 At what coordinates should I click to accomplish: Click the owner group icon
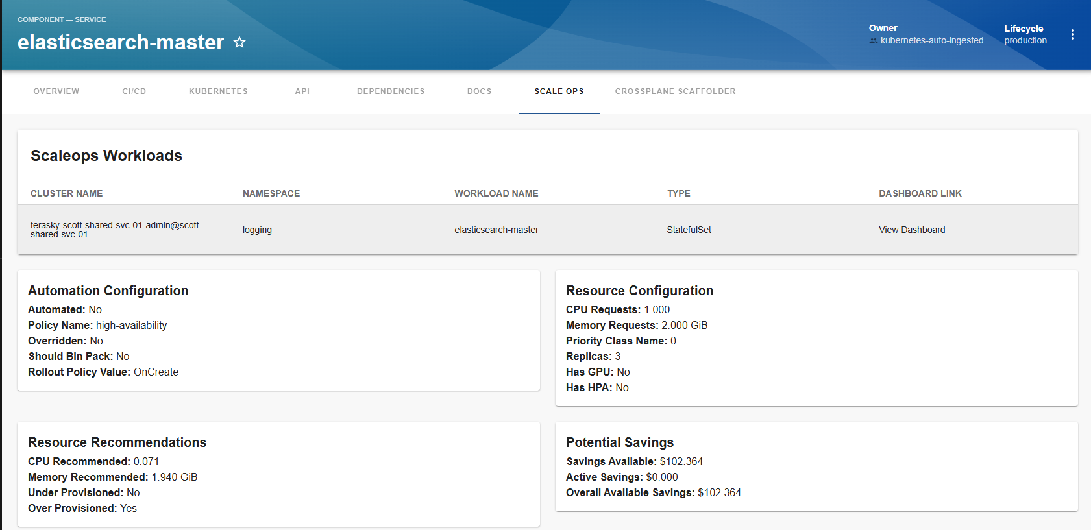(x=874, y=41)
